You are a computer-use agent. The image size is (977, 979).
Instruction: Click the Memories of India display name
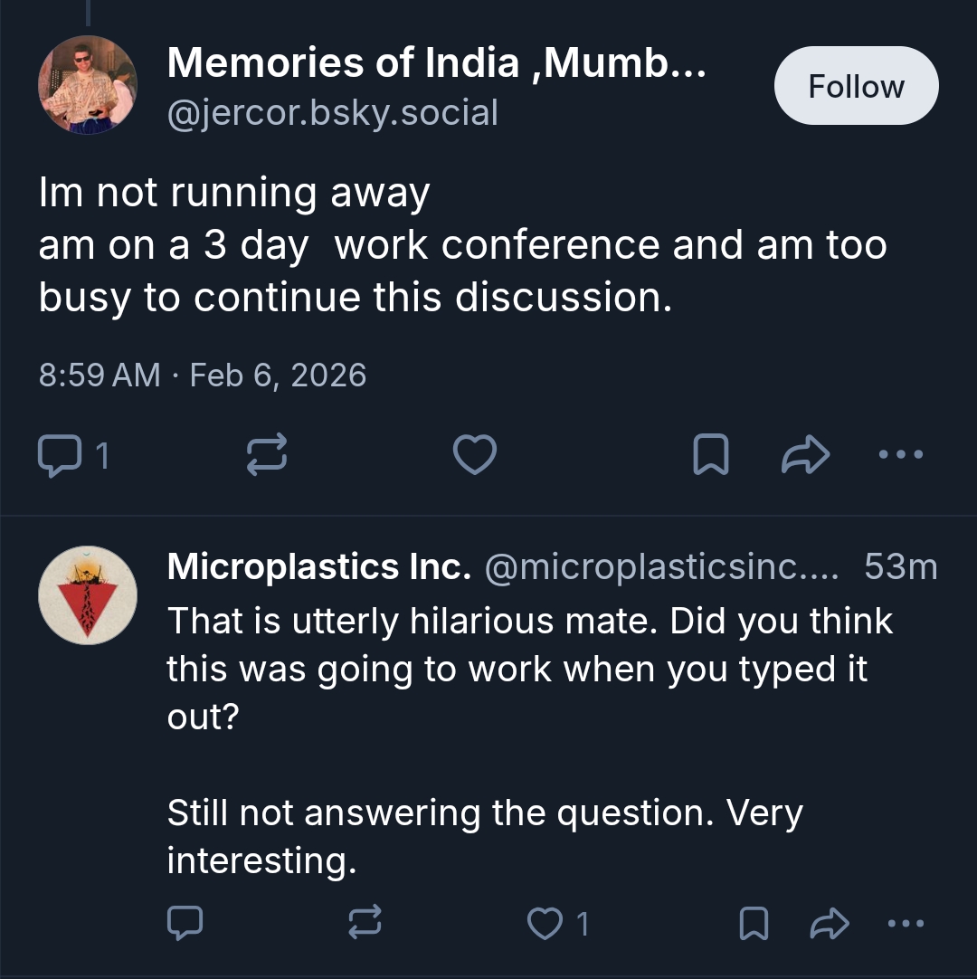(x=436, y=63)
